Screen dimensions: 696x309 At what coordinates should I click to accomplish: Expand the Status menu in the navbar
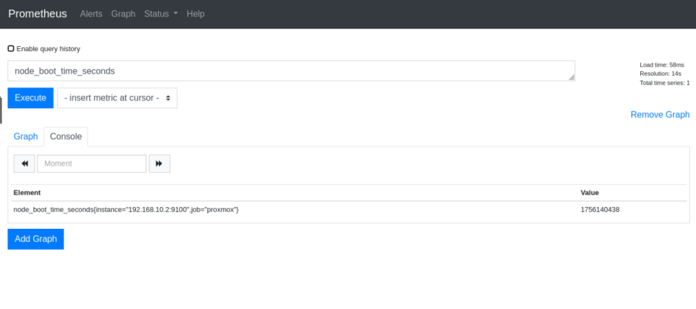(161, 14)
